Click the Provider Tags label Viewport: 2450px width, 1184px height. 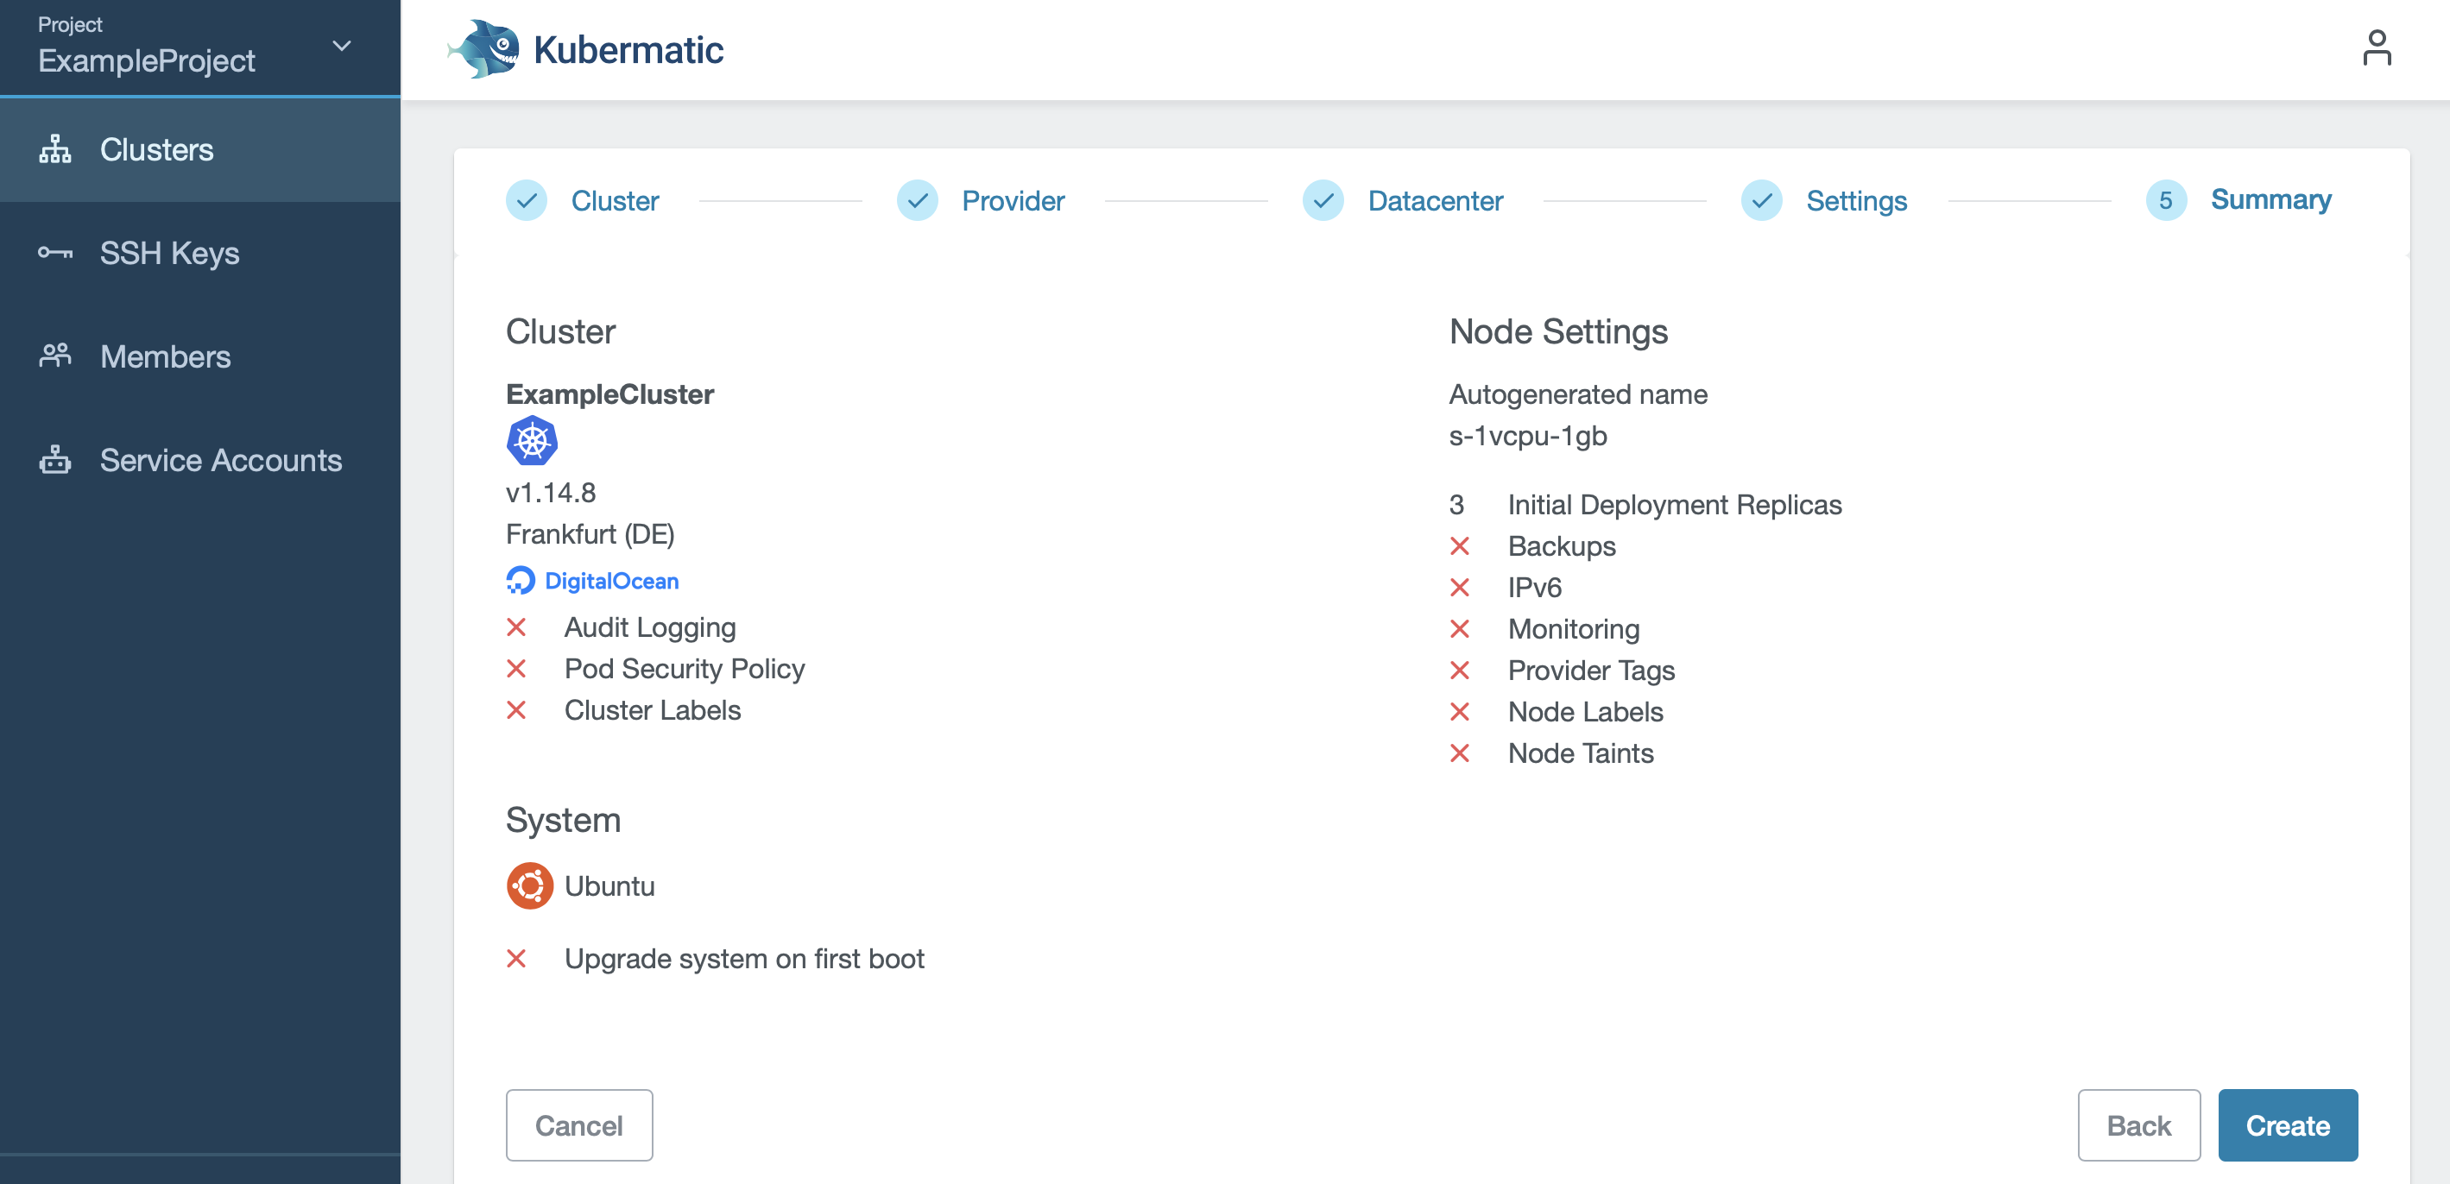(x=1591, y=671)
